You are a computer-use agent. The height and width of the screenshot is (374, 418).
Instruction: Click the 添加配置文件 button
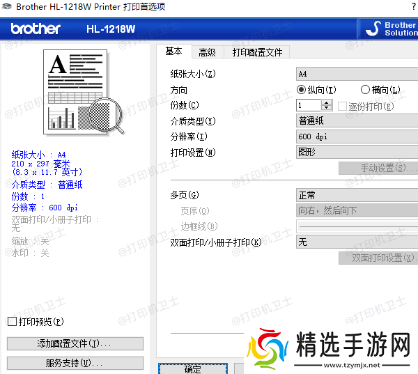pos(75,344)
